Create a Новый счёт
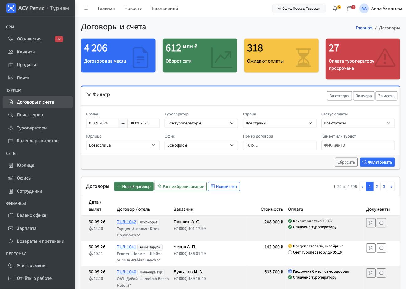 click(x=224, y=186)
